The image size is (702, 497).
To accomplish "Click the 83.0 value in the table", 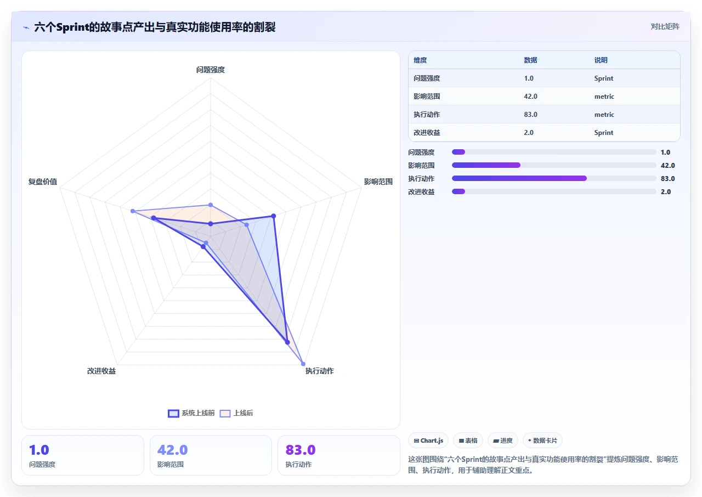I will [x=530, y=115].
